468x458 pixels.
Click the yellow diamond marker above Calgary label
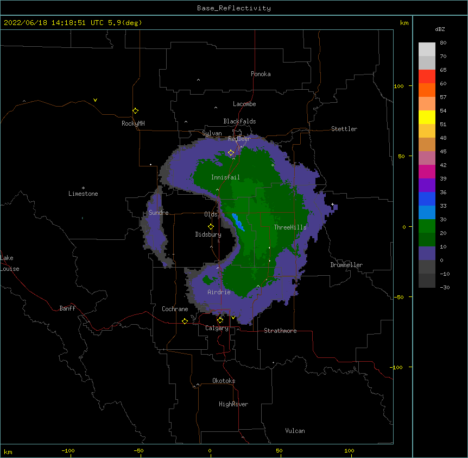[220, 320]
